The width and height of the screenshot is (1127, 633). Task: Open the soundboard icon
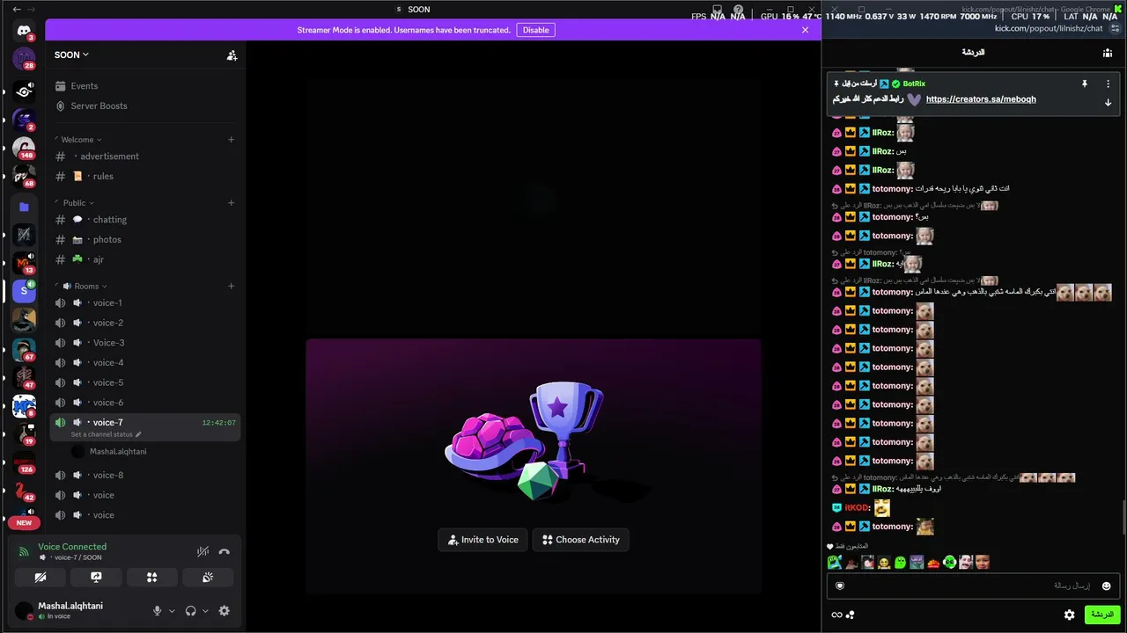point(208,578)
